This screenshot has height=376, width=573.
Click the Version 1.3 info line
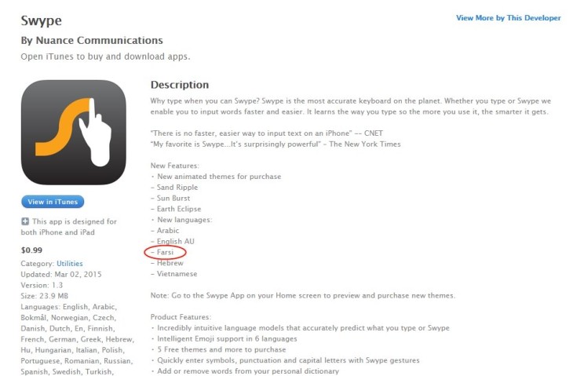coord(42,285)
